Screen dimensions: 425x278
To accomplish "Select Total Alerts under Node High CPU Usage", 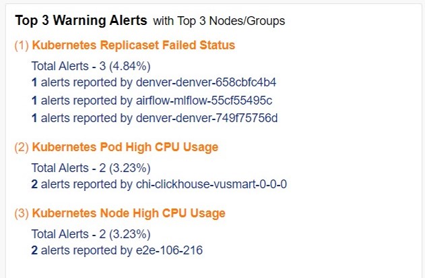I will [x=90, y=233].
